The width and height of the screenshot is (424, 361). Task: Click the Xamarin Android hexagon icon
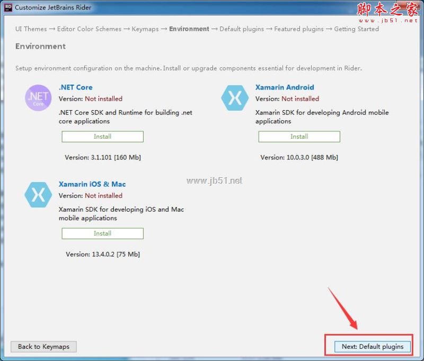(x=235, y=98)
